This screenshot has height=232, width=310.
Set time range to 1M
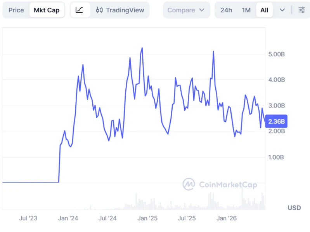coord(246,10)
